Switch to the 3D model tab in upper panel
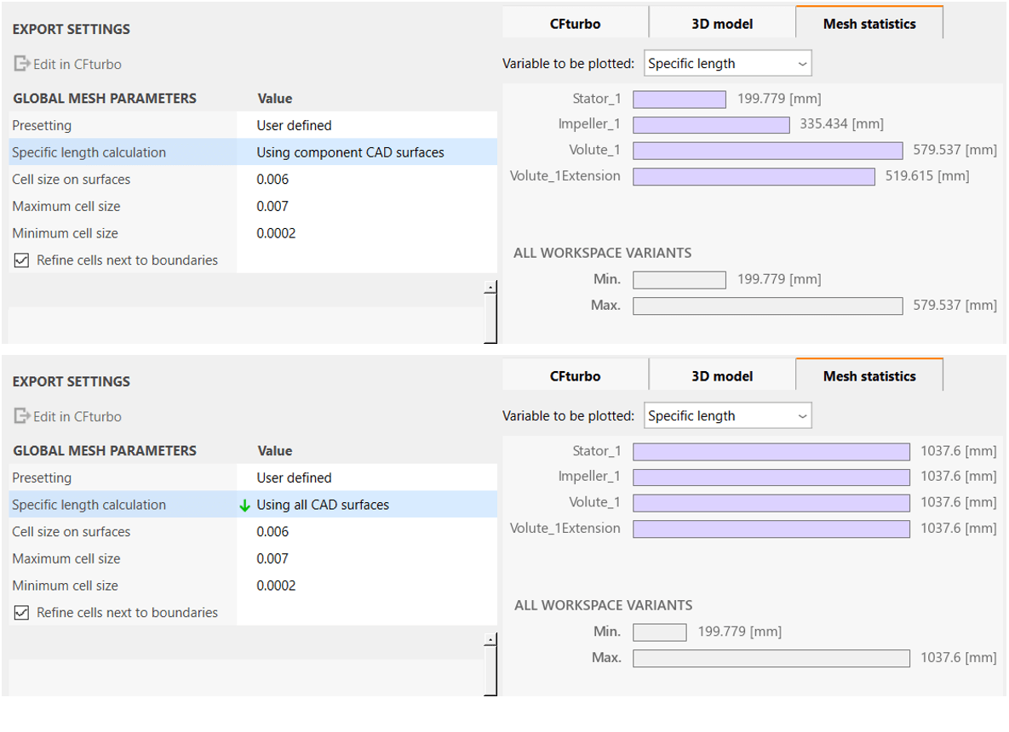Screen dimensions: 1009x732 pos(722,24)
